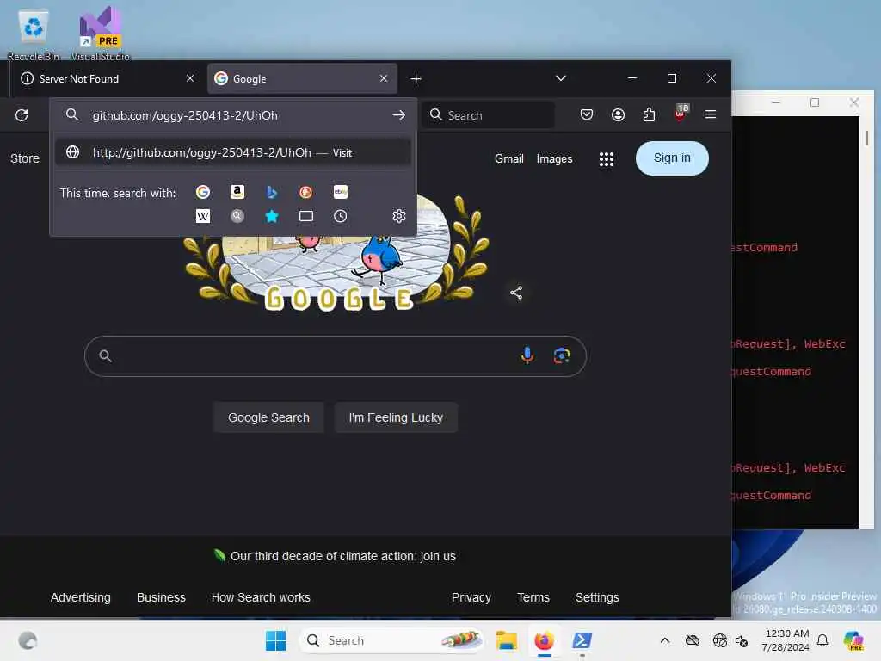The height and width of the screenshot is (661, 881).
Task: Open the Windows Start menu
Action: [275, 640]
